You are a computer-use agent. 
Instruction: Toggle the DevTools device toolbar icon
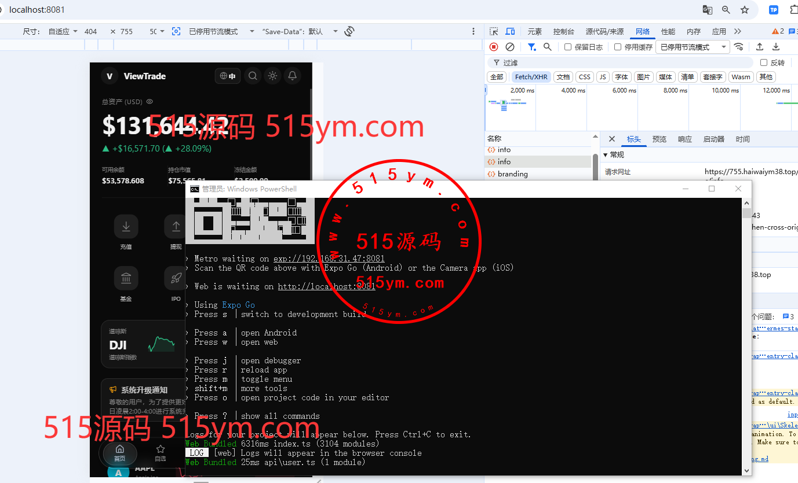(510, 31)
